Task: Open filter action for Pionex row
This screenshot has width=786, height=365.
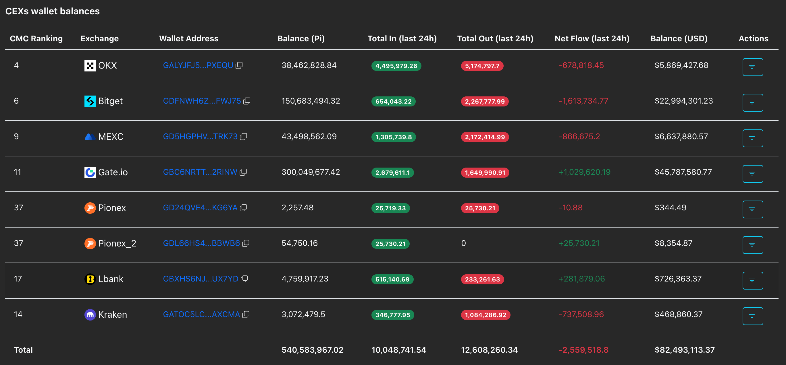Action: point(753,209)
